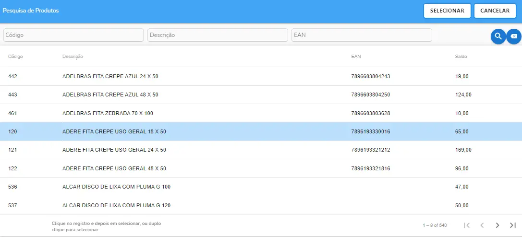Select row ADELBRAS FITA CREPE AZUL 48 X 50
The image size is (522, 237).
(x=261, y=95)
